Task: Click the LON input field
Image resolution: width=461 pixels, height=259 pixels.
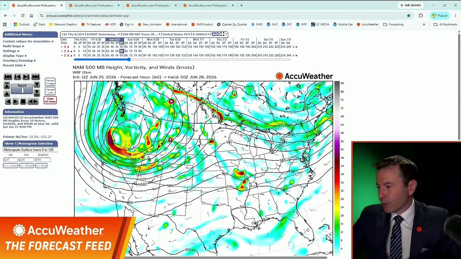Action: 26,160
